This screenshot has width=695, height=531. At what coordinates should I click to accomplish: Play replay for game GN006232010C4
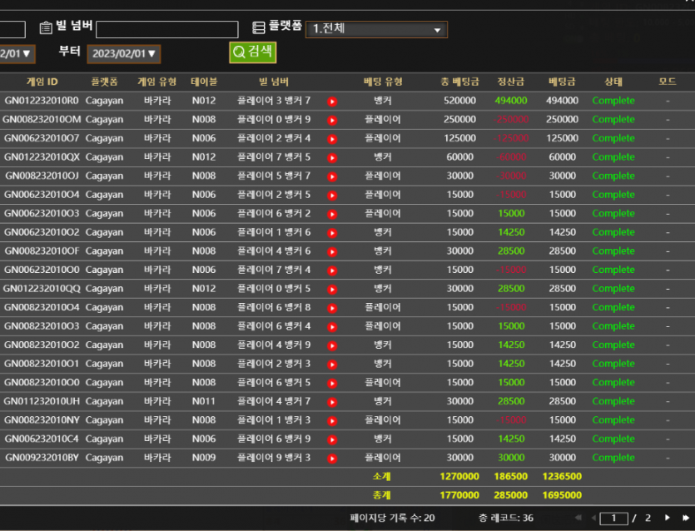332,439
